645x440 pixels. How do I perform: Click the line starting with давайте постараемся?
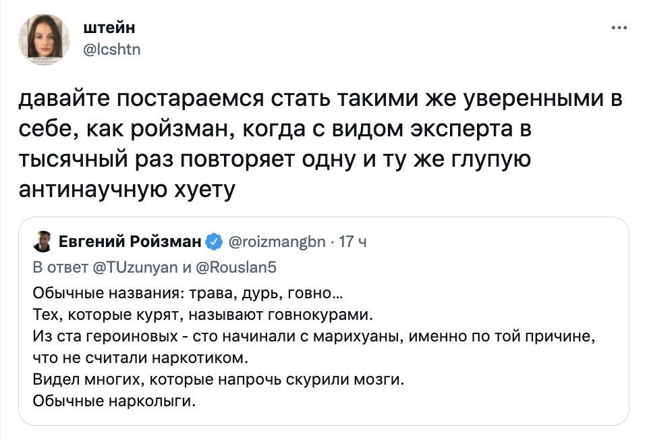point(318,100)
